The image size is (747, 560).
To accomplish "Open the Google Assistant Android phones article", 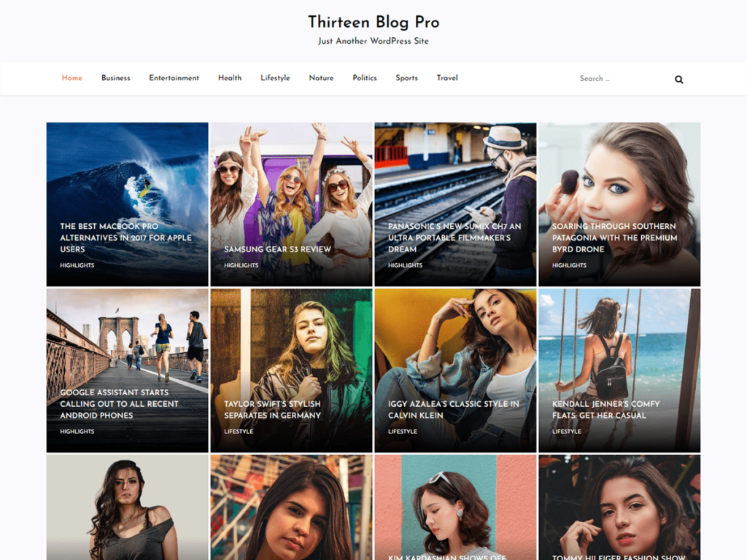I will click(119, 404).
